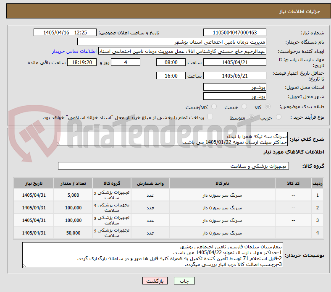Click the price validity time 16:00
The width and height of the screenshot is (331, 292).
coord(171,76)
